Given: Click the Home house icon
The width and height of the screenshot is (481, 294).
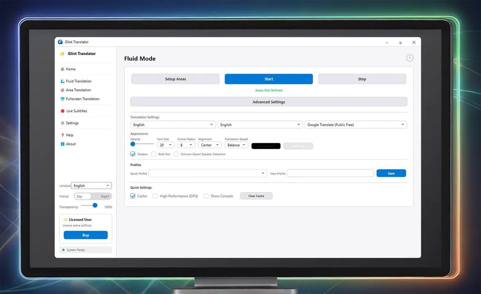Looking at the screenshot, I should [x=63, y=69].
